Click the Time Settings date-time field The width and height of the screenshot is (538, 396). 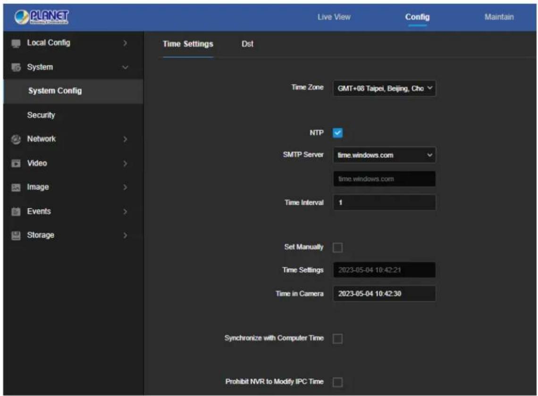tap(384, 270)
